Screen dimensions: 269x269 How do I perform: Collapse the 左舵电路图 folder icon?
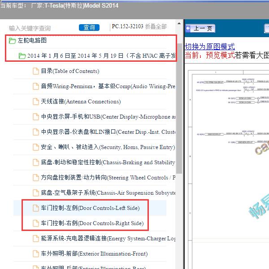point(13,41)
